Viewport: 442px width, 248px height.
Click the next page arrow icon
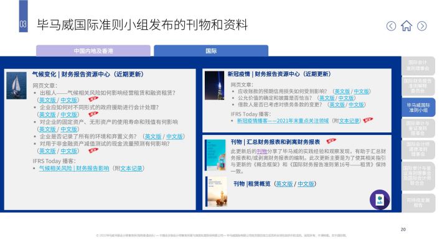pos(421,26)
